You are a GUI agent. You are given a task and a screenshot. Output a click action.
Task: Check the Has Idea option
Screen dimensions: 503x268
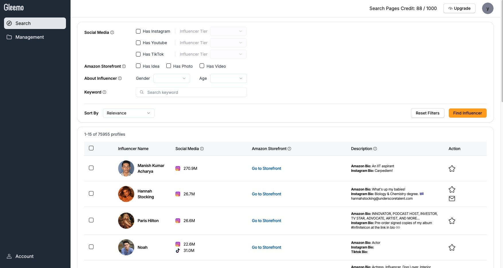[138, 66]
